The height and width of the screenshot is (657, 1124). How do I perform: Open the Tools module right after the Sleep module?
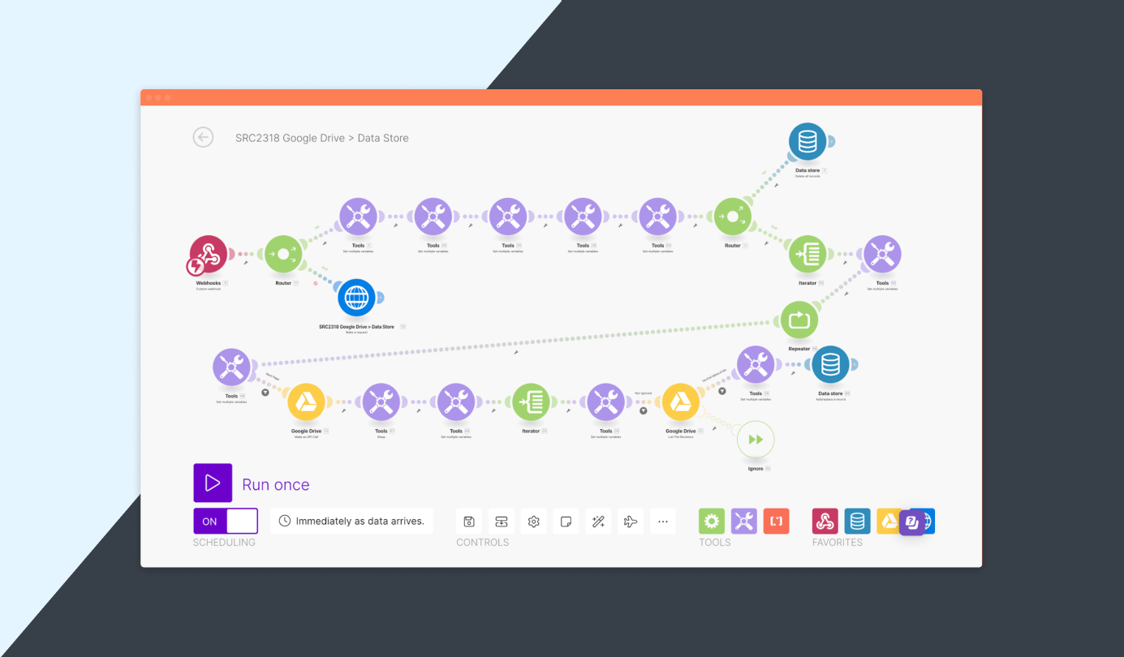click(456, 402)
